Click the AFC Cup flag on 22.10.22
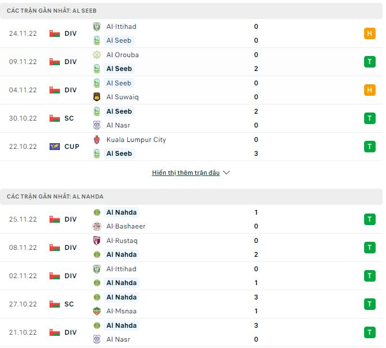Screen dimensions: 386x348 pos(55,147)
